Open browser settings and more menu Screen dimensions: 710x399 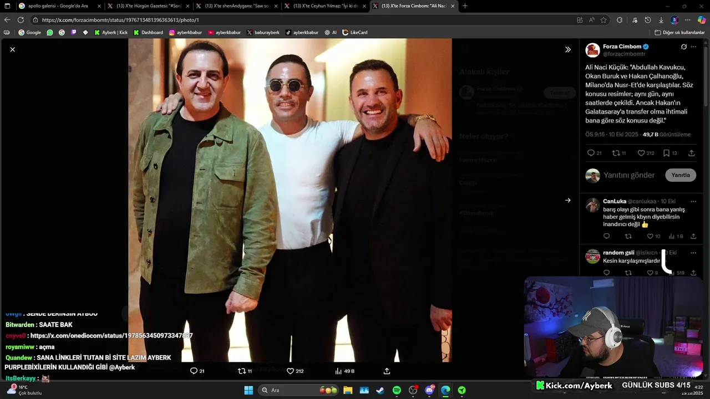click(x=688, y=20)
